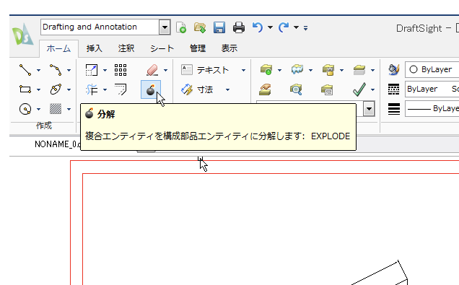Open the layer selection combo box arrow

click(369, 109)
